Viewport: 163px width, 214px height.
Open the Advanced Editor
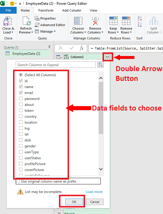point(50,25)
